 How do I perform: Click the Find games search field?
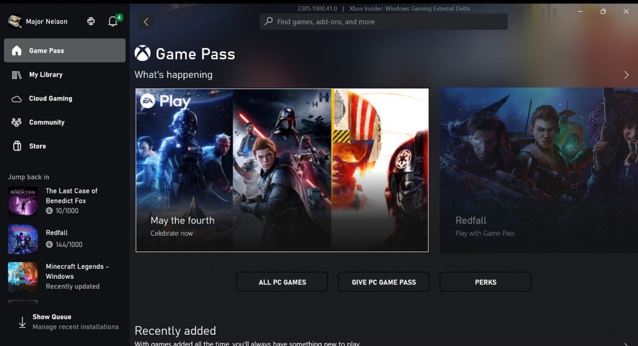pos(384,22)
